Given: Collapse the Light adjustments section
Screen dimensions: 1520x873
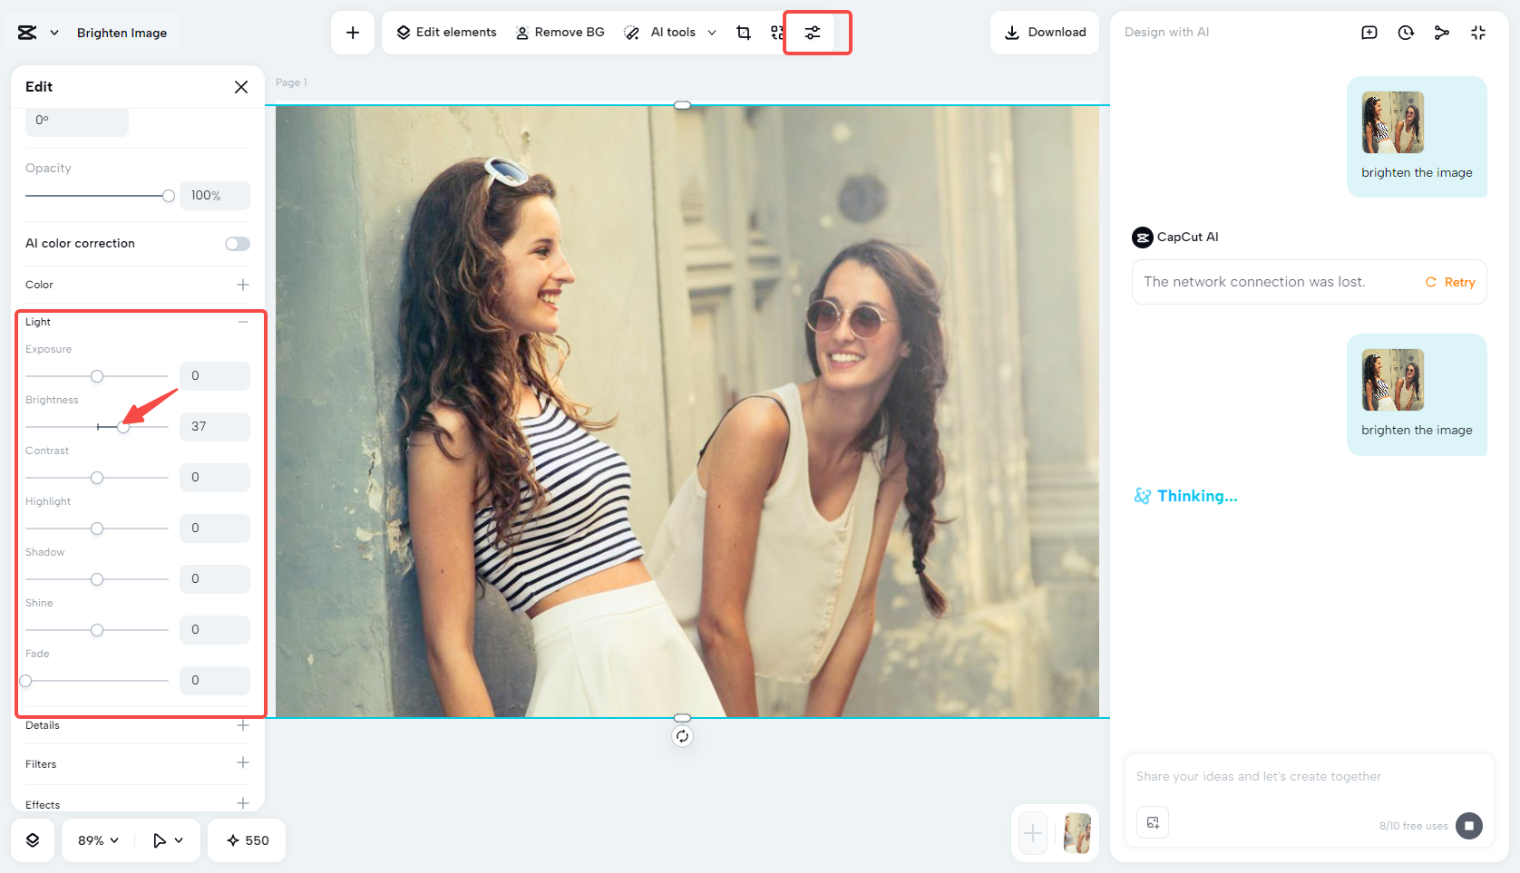Looking at the screenshot, I should (x=242, y=322).
